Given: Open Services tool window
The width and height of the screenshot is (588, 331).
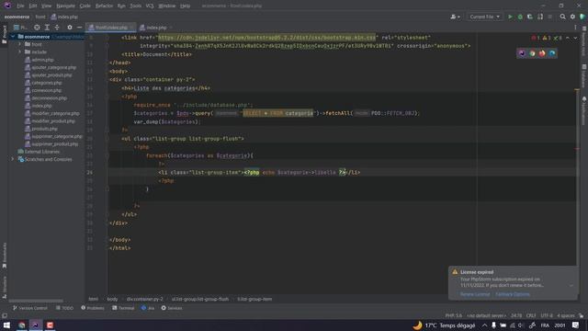Looking at the screenshot, I should pos(172,308).
